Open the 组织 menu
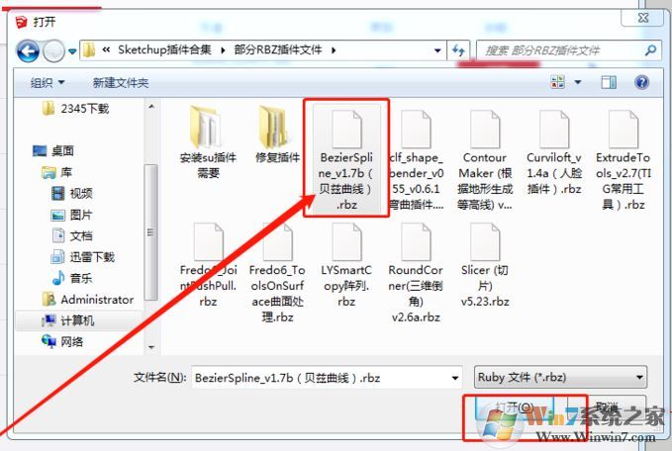The image size is (672, 451). [48, 82]
